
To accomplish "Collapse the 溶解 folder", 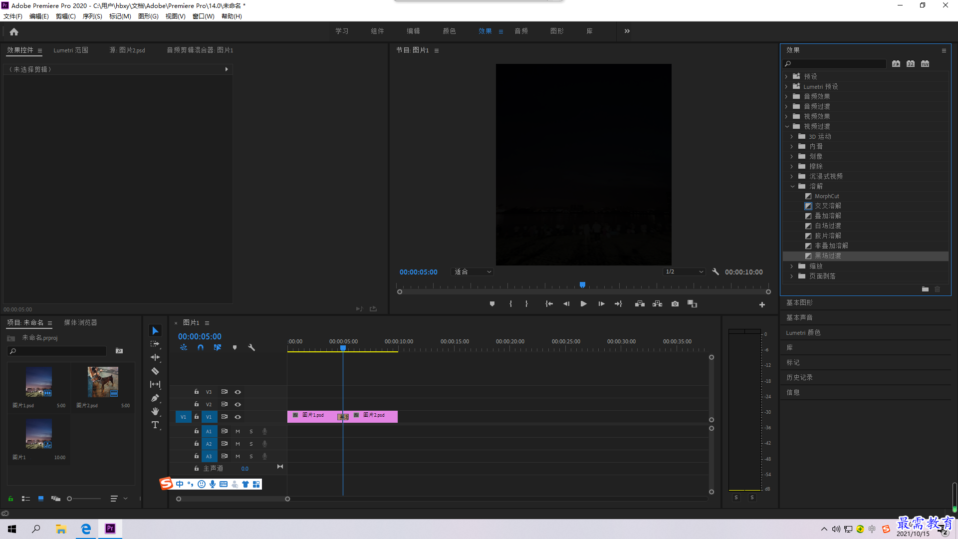I will coord(792,186).
